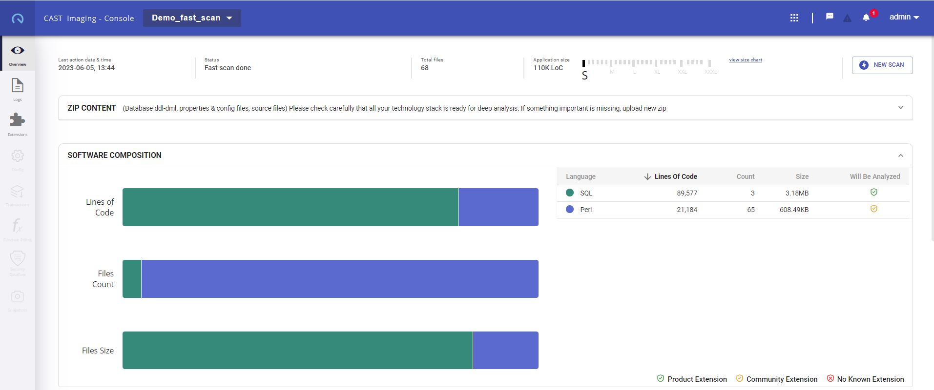Open the Extensions puzzle piece icon

click(18, 120)
